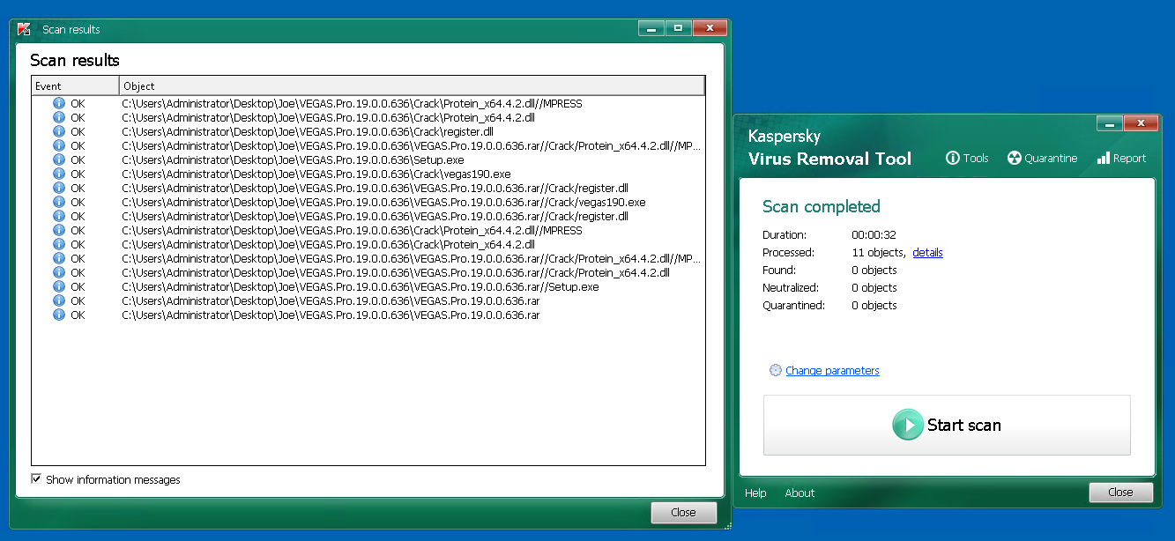This screenshot has width=1175, height=541.
Task: Open the Quarantine section
Action: [1042, 159]
